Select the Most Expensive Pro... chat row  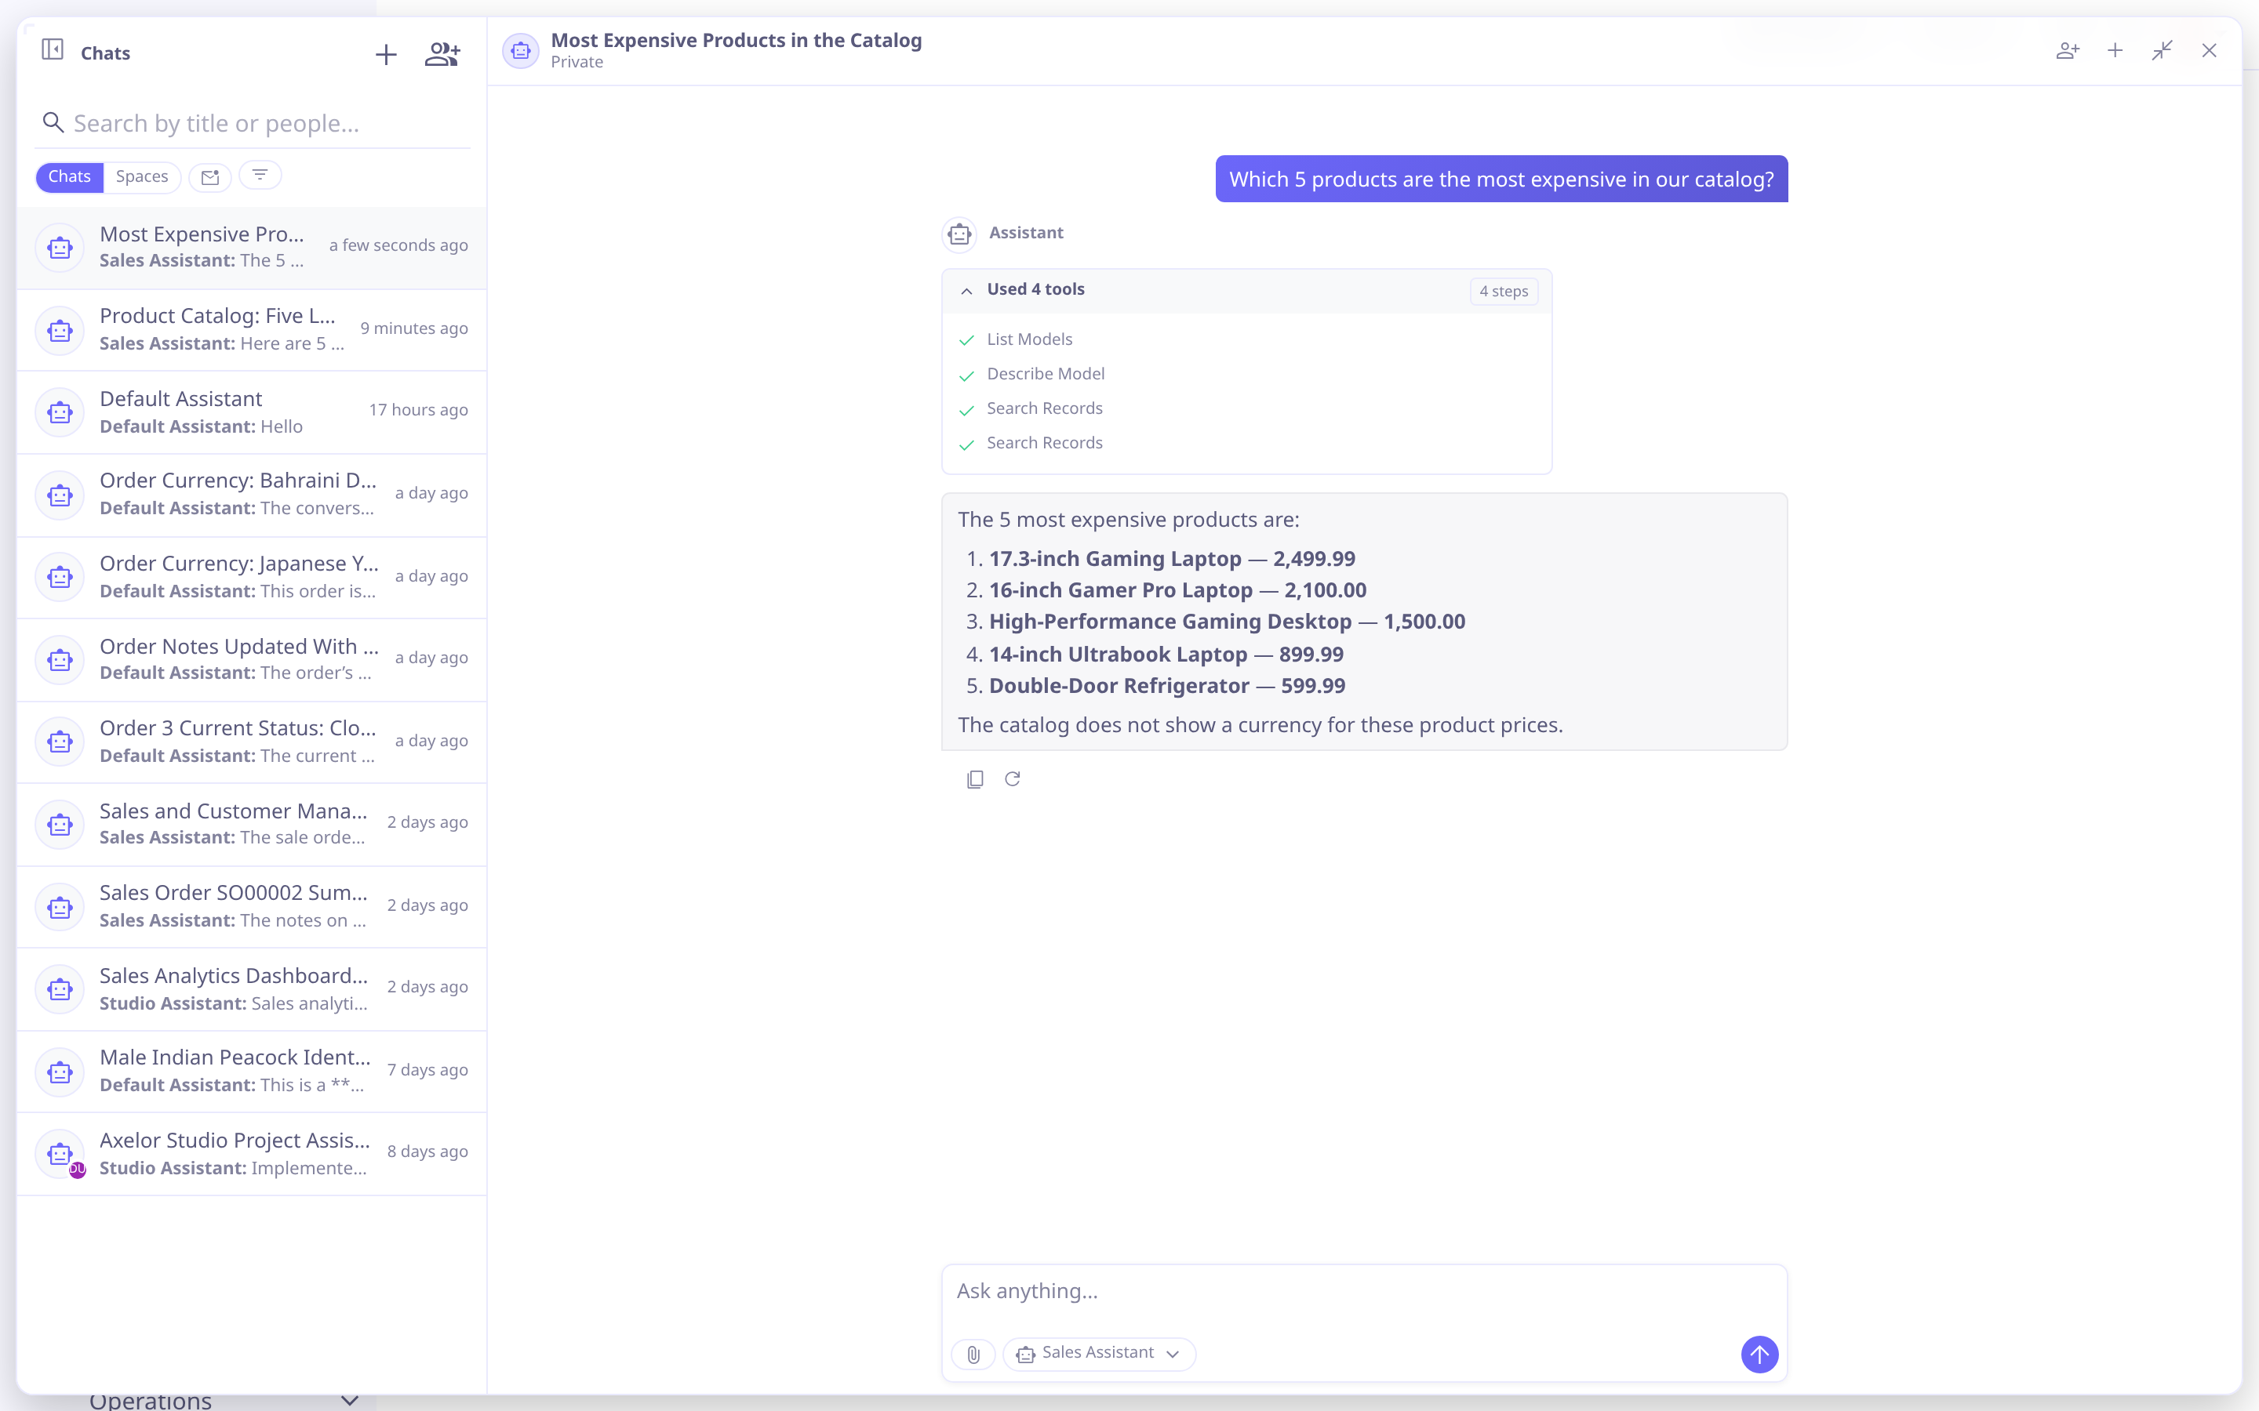point(251,247)
